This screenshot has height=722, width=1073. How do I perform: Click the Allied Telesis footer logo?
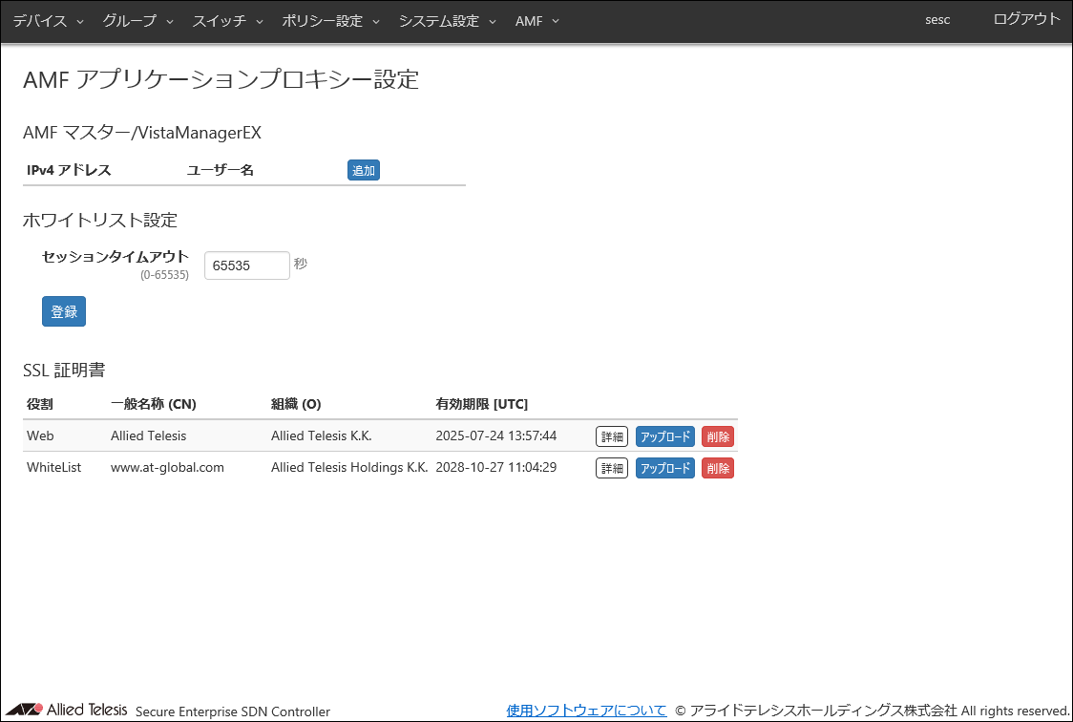click(x=67, y=710)
